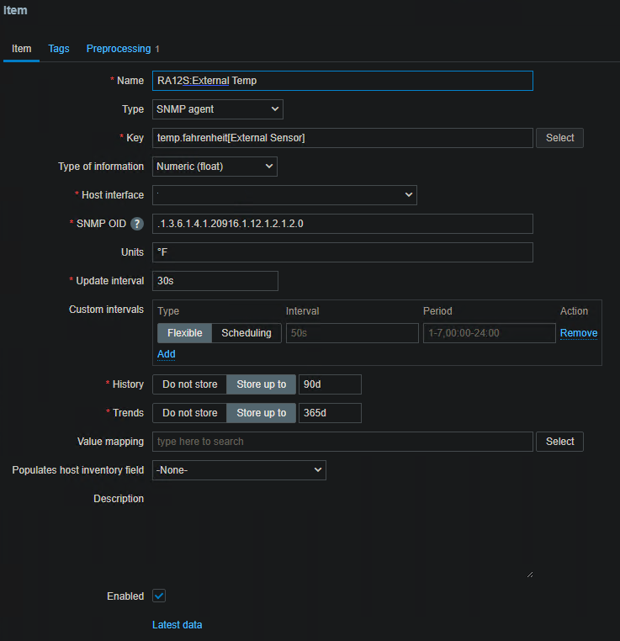
Task: Choose Store up to for History
Action: pos(261,384)
